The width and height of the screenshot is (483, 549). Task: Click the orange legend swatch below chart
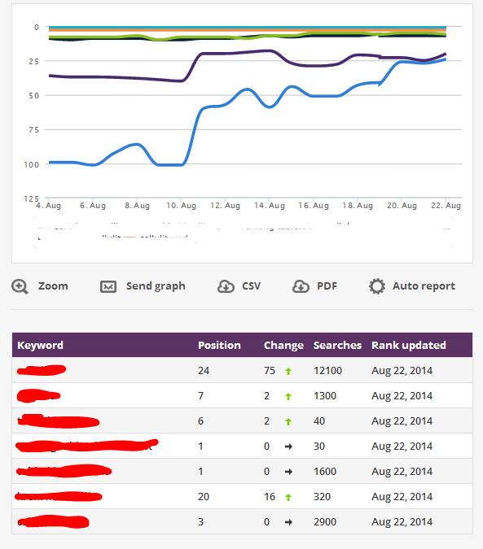[x=130, y=237]
